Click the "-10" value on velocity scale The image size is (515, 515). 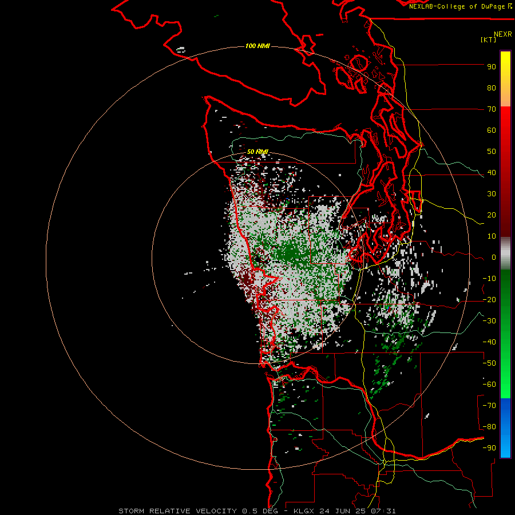[x=489, y=279]
